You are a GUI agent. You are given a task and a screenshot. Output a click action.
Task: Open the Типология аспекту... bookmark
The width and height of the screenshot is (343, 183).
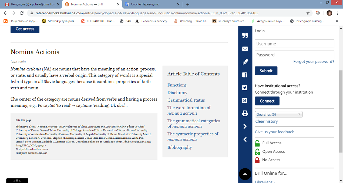click(x=152, y=21)
